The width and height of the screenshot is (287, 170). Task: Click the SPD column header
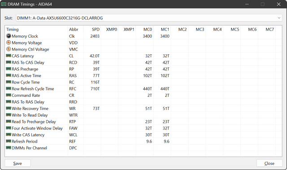point(92,29)
